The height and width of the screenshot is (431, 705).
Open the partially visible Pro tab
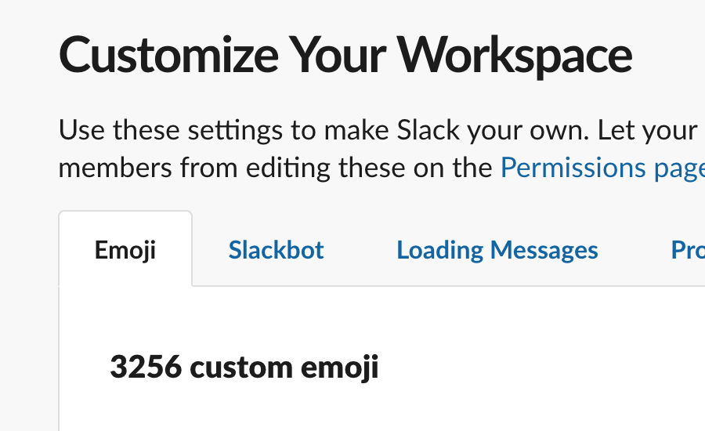[x=688, y=250]
